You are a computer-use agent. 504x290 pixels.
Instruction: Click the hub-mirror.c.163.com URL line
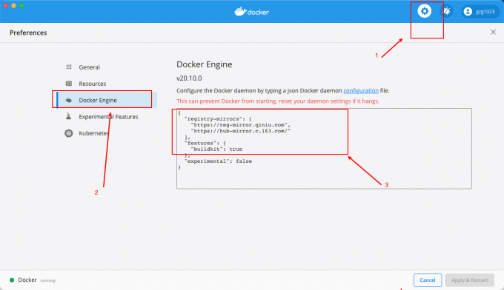[240, 131]
